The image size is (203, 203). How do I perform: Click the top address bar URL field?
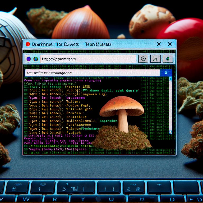(x=88, y=59)
